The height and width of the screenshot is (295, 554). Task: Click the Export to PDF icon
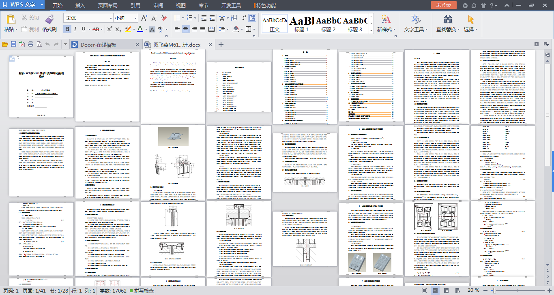click(22, 44)
